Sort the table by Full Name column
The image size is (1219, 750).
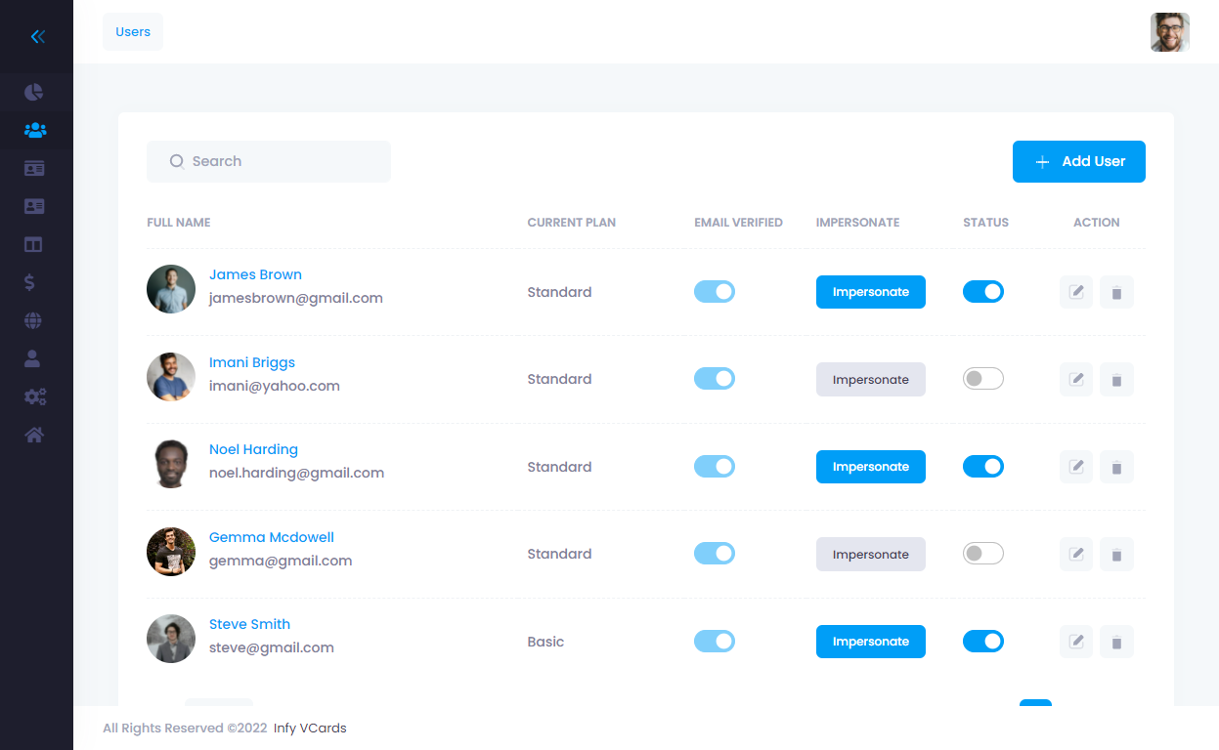tap(179, 223)
